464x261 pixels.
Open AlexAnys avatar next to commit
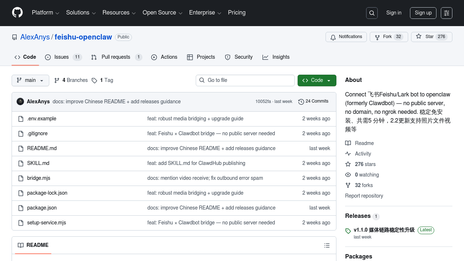pyautogui.click(x=20, y=101)
